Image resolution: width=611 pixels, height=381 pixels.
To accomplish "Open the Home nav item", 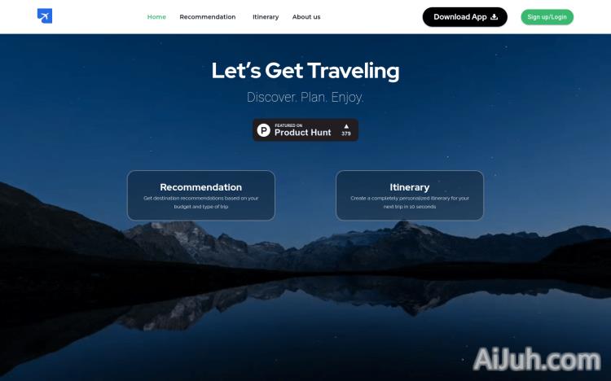I will (x=156, y=17).
